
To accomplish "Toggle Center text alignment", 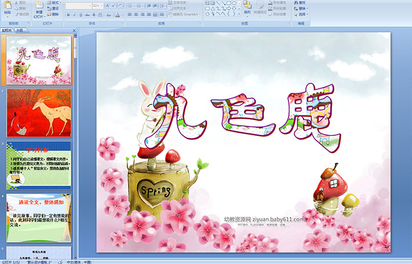I will tap(136, 15).
